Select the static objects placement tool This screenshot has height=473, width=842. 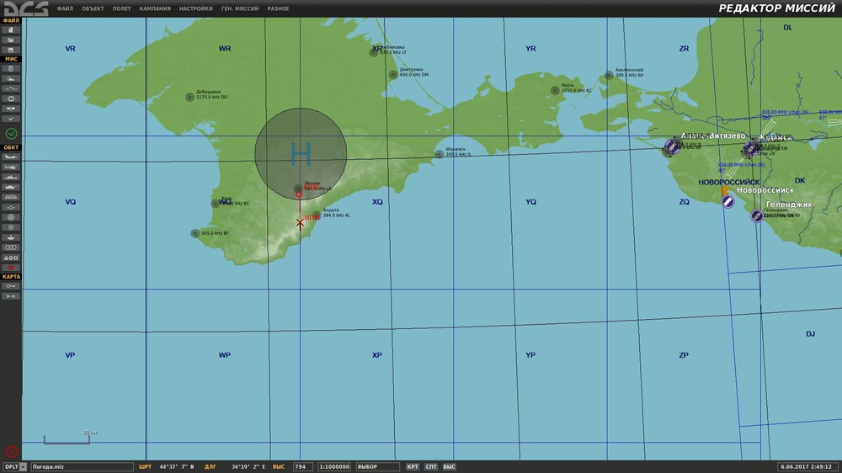pos(11,197)
